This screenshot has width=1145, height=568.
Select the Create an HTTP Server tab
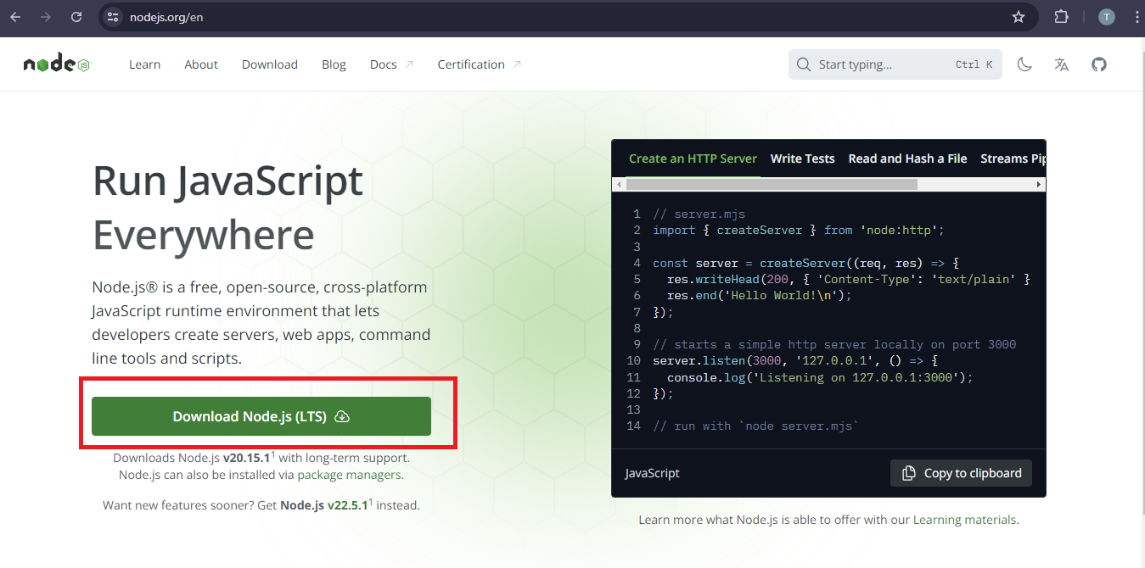693,159
